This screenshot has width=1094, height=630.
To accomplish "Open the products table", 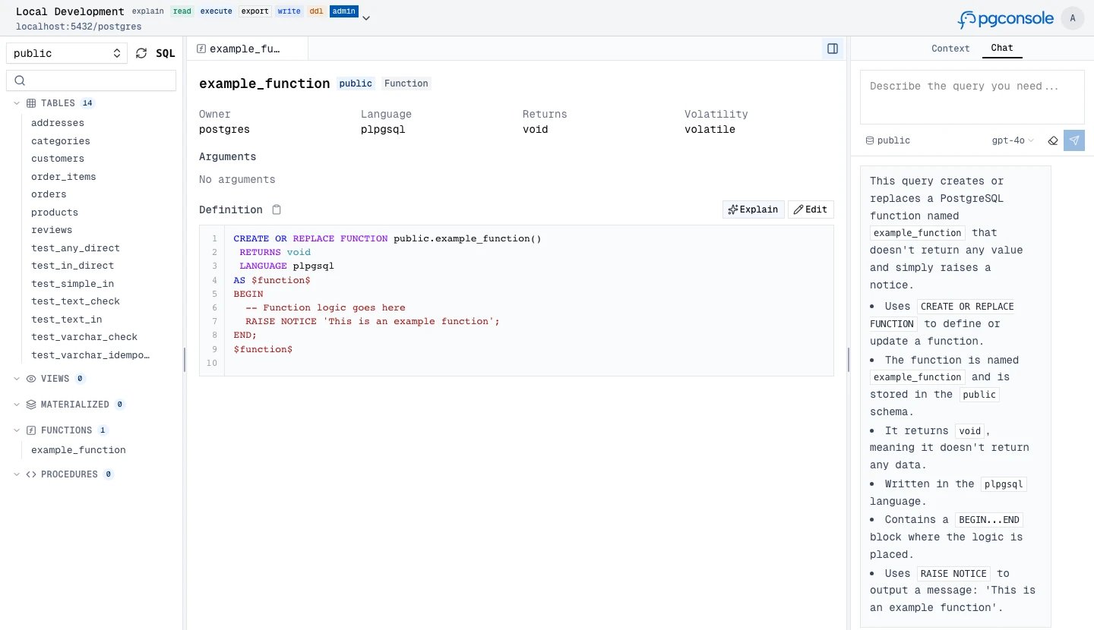I will (55, 213).
